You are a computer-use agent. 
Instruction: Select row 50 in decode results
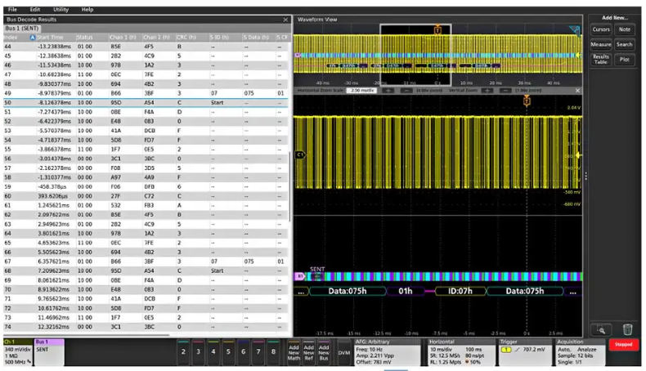(x=146, y=102)
